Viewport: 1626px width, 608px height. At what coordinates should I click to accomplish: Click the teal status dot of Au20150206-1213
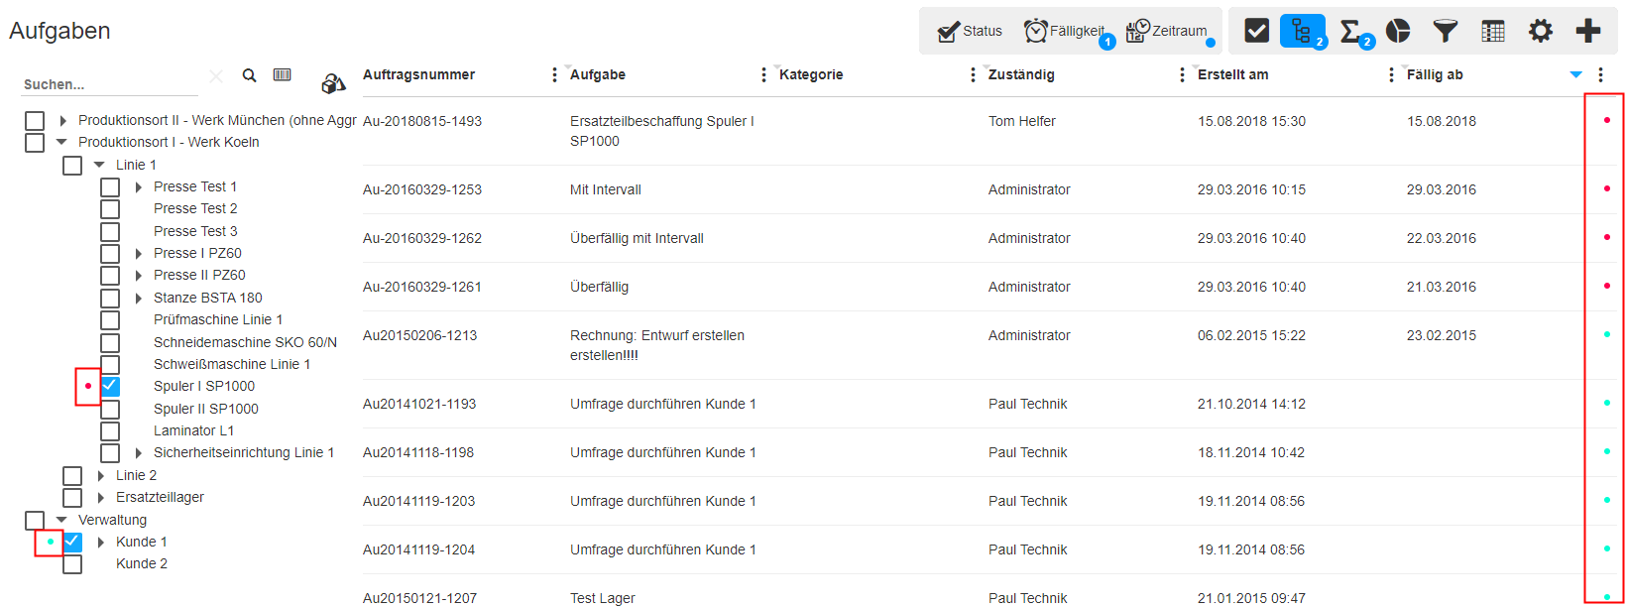[x=1606, y=334]
